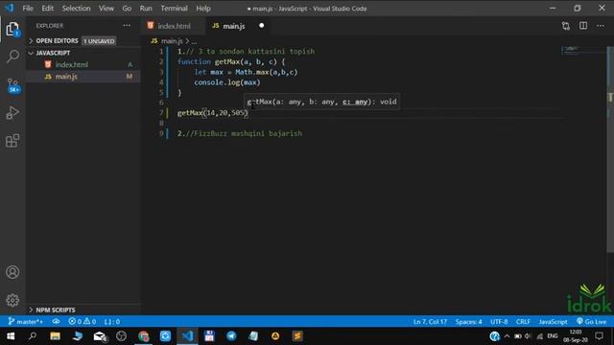Click the Open Changes compare icon
Viewport: 614px width, 345px height.
point(566,26)
